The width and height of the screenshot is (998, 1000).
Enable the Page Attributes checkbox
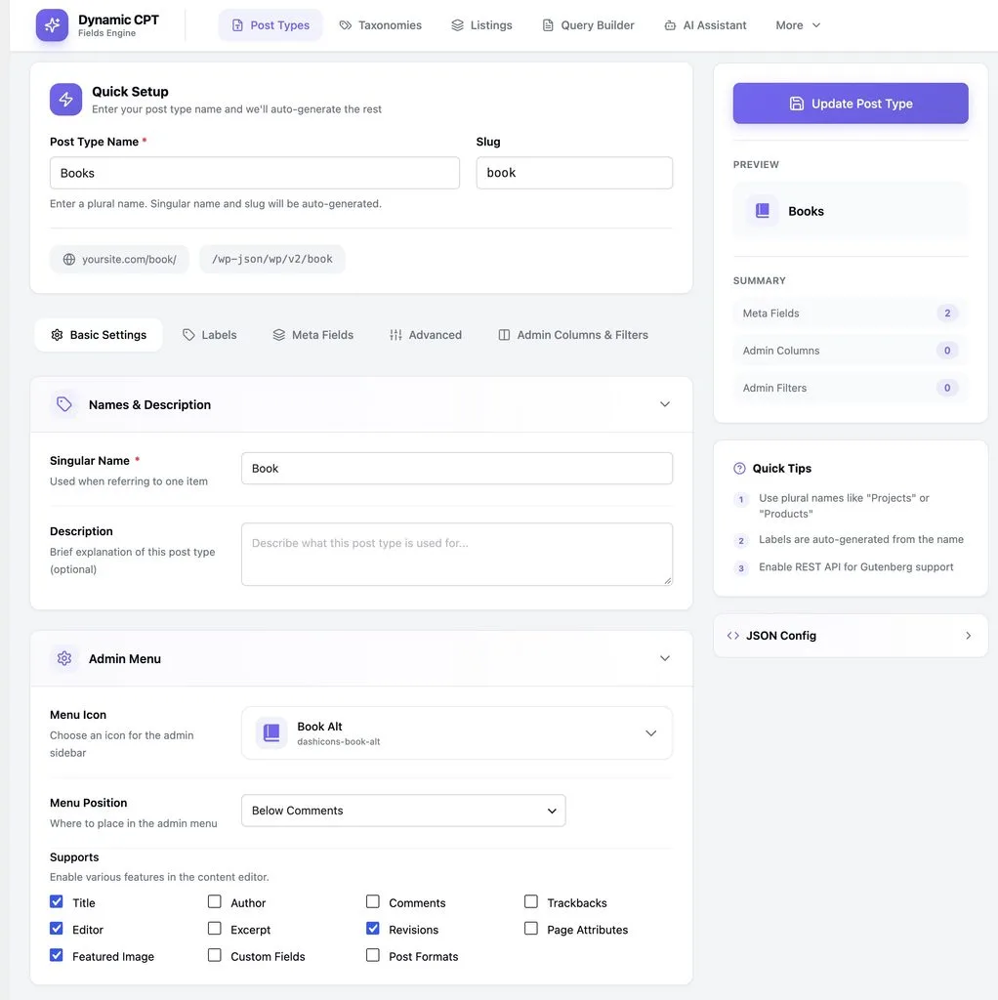point(530,929)
